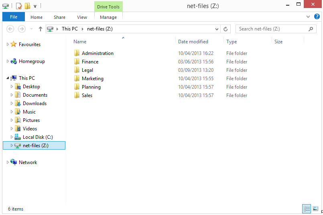Click the Back navigation arrow
Image resolution: width=323 pixels, height=215 pixels.
[10, 29]
